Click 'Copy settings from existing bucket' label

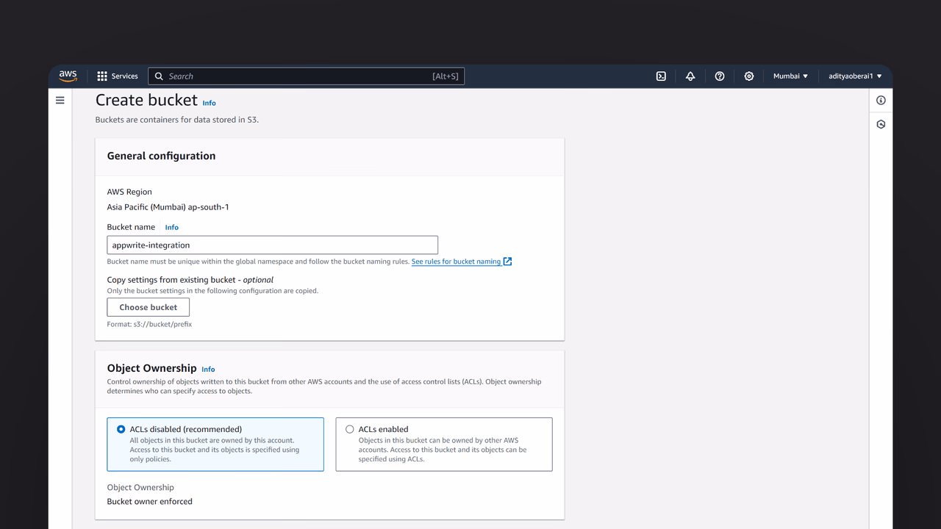coord(190,279)
